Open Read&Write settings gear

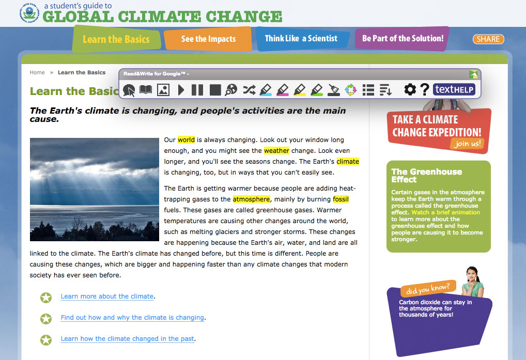click(410, 90)
